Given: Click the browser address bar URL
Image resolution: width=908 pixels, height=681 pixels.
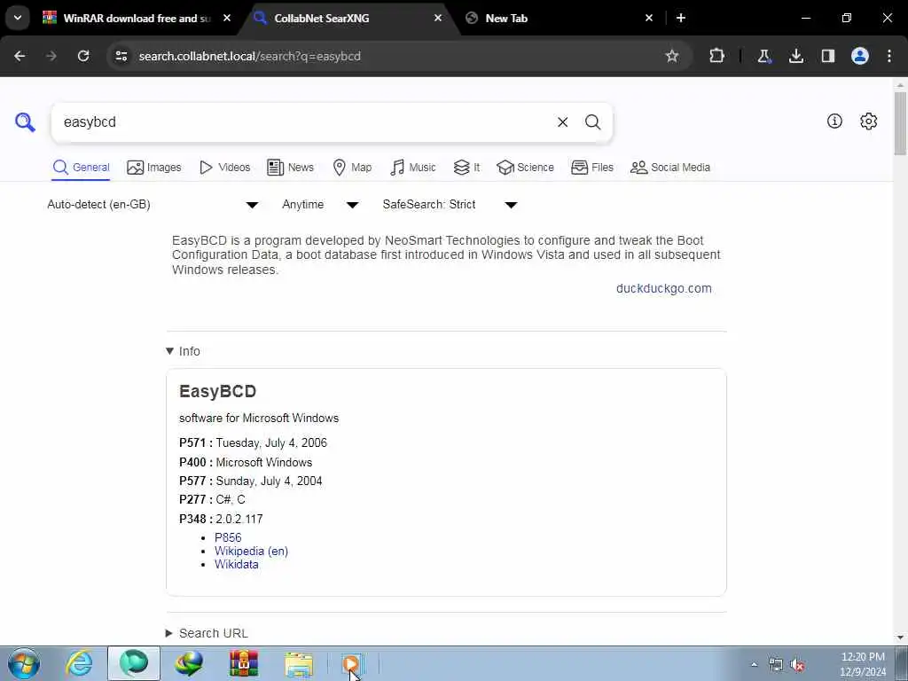Looking at the screenshot, I should (249, 56).
